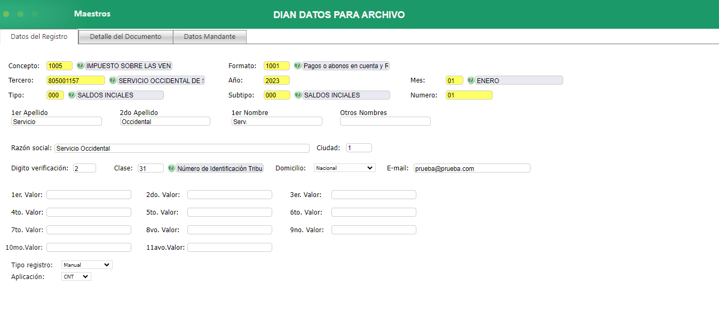This screenshot has height=311, width=719.
Task: Switch to the Detalle del Documento tab
Action: (125, 36)
